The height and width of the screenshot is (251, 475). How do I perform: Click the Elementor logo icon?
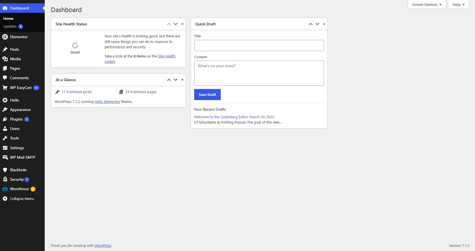[5, 37]
